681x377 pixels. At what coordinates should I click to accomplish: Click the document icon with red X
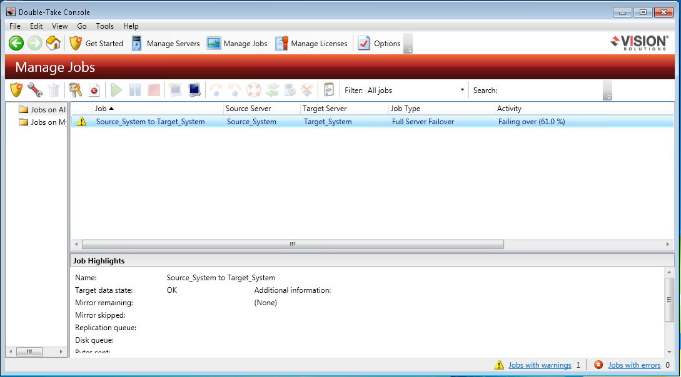pyautogui.click(x=94, y=90)
